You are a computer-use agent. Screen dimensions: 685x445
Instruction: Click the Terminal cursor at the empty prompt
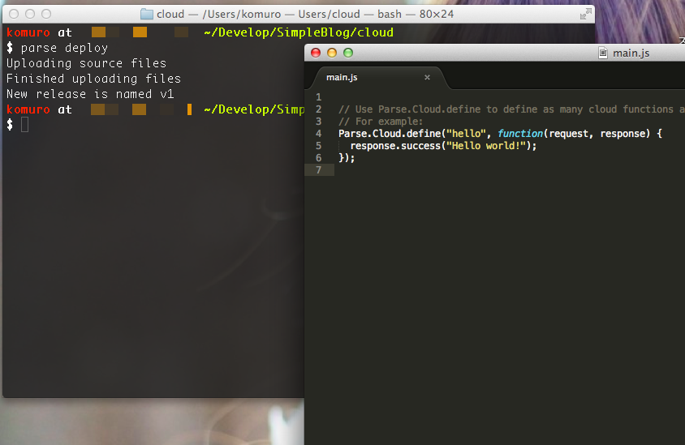tap(24, 124)
